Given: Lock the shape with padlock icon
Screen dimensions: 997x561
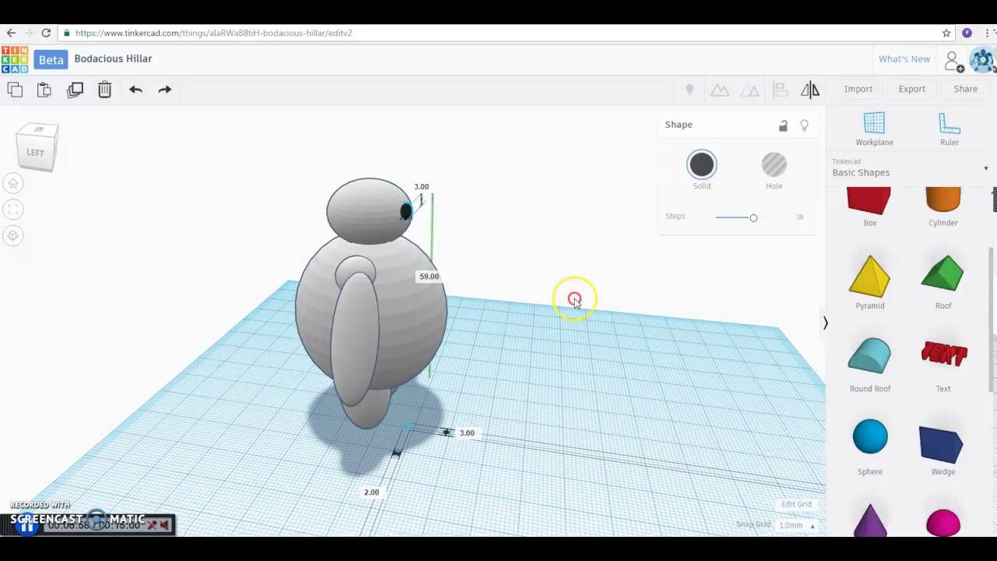Looking at the screenshot, I should click(783, 125).
